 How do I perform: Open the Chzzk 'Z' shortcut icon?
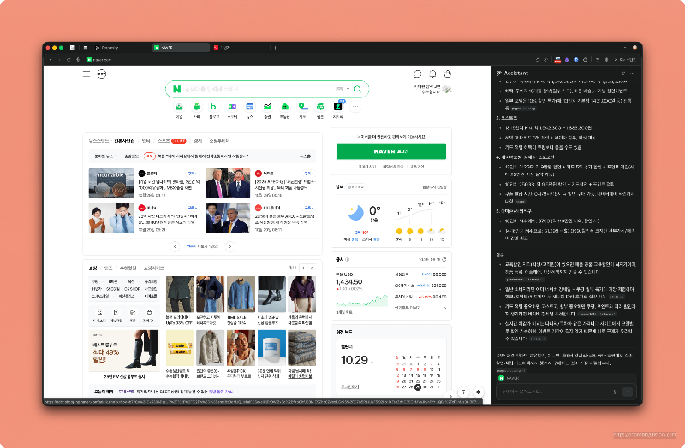[338, 106]
